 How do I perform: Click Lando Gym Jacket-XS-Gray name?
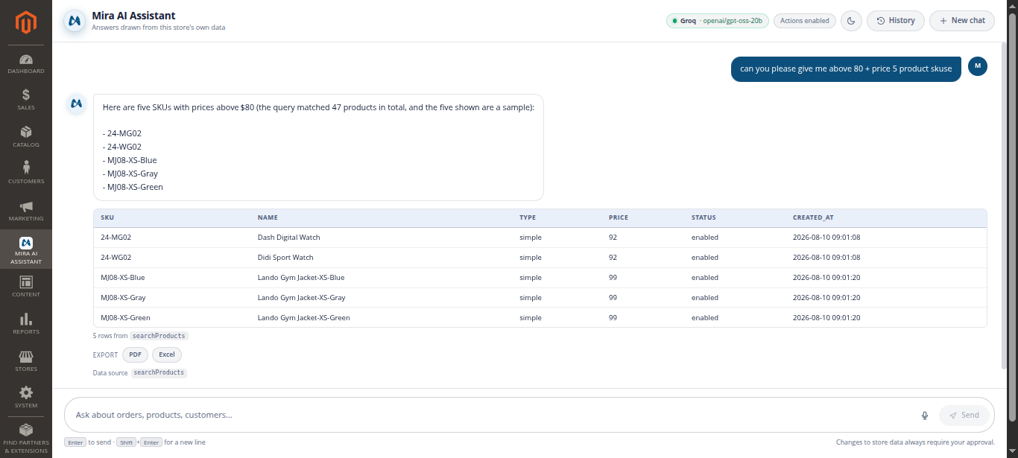(x=301, y=298)
